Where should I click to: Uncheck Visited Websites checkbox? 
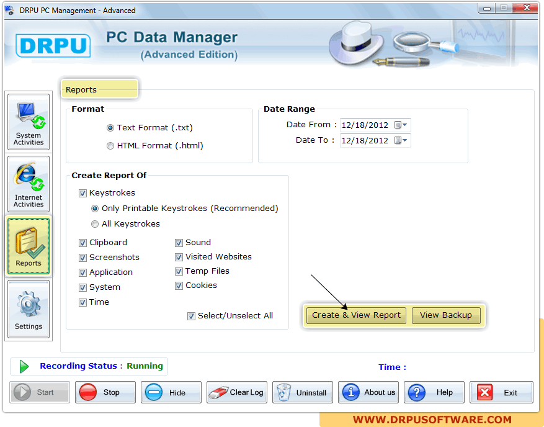click(x=179, y=257)
